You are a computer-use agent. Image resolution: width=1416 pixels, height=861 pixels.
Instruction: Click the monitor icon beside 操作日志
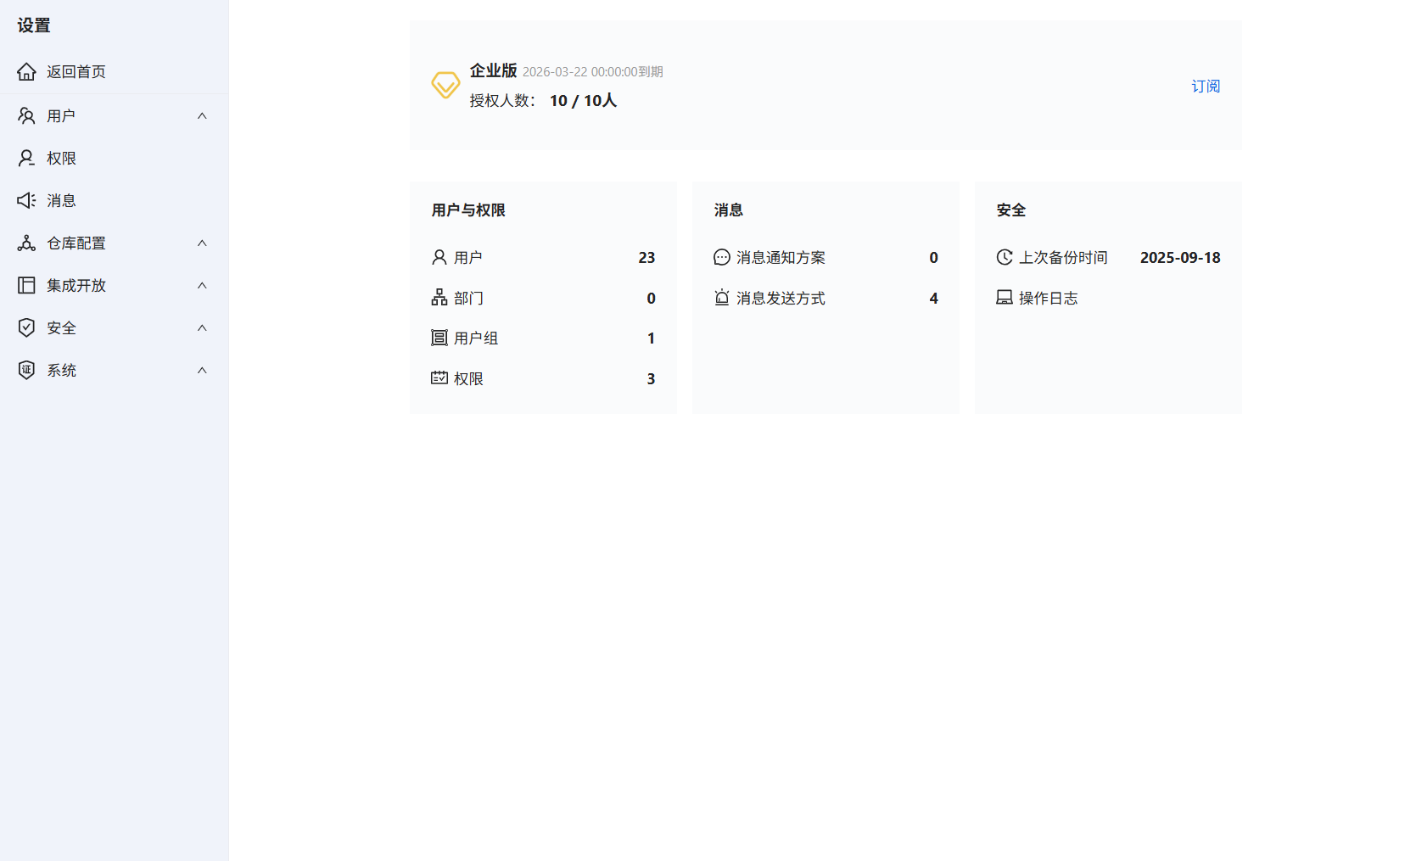[x=1005, y=297]
